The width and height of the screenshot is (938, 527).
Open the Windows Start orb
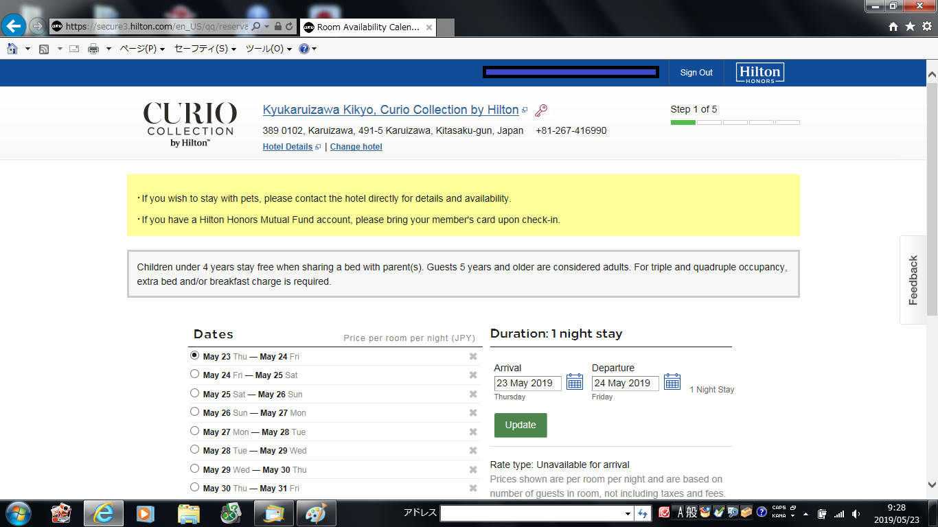coord(17,513)
